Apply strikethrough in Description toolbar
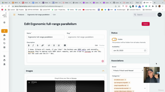The height and width of the screenshot is (92, 165). click(x=38, y=45)
